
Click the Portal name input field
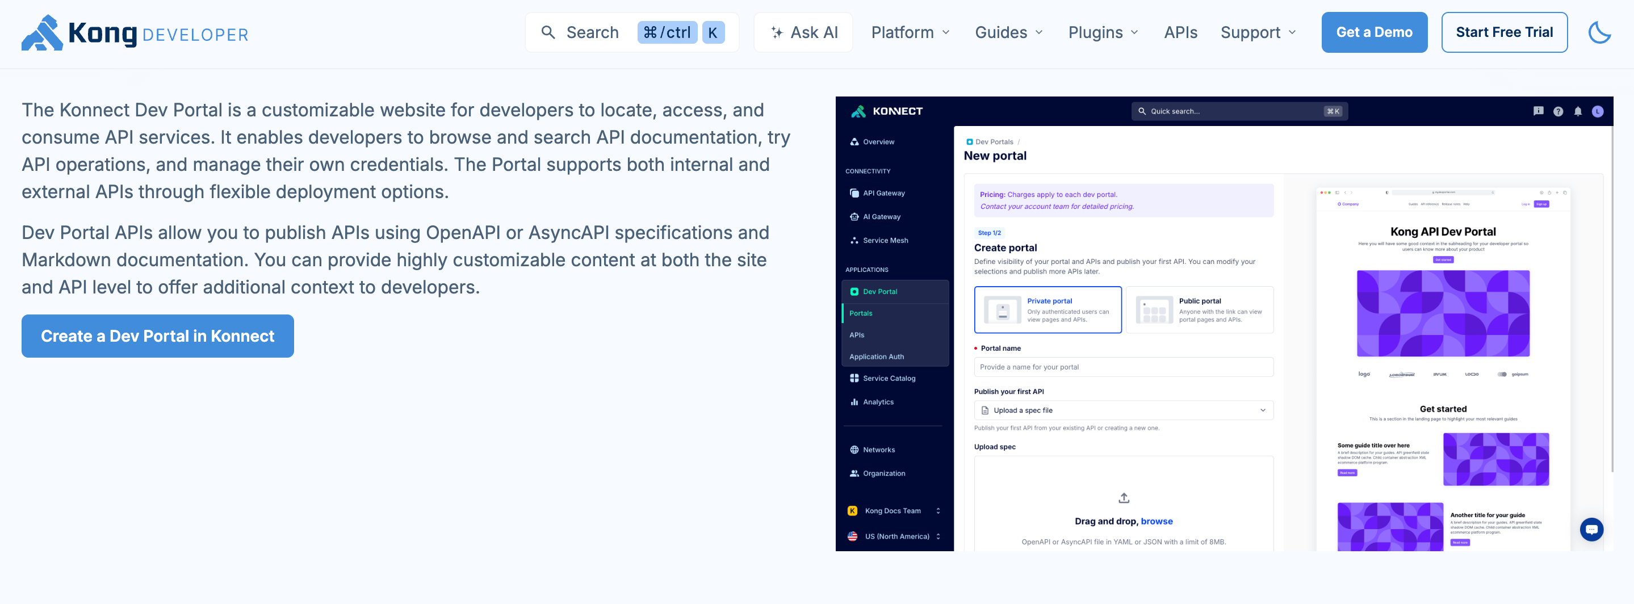coord(1124,367)
